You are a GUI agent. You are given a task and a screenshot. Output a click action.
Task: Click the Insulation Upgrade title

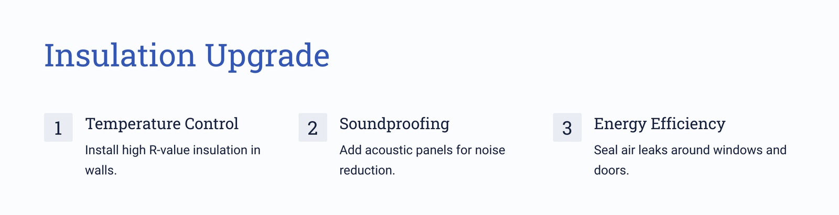click(187, 55)
